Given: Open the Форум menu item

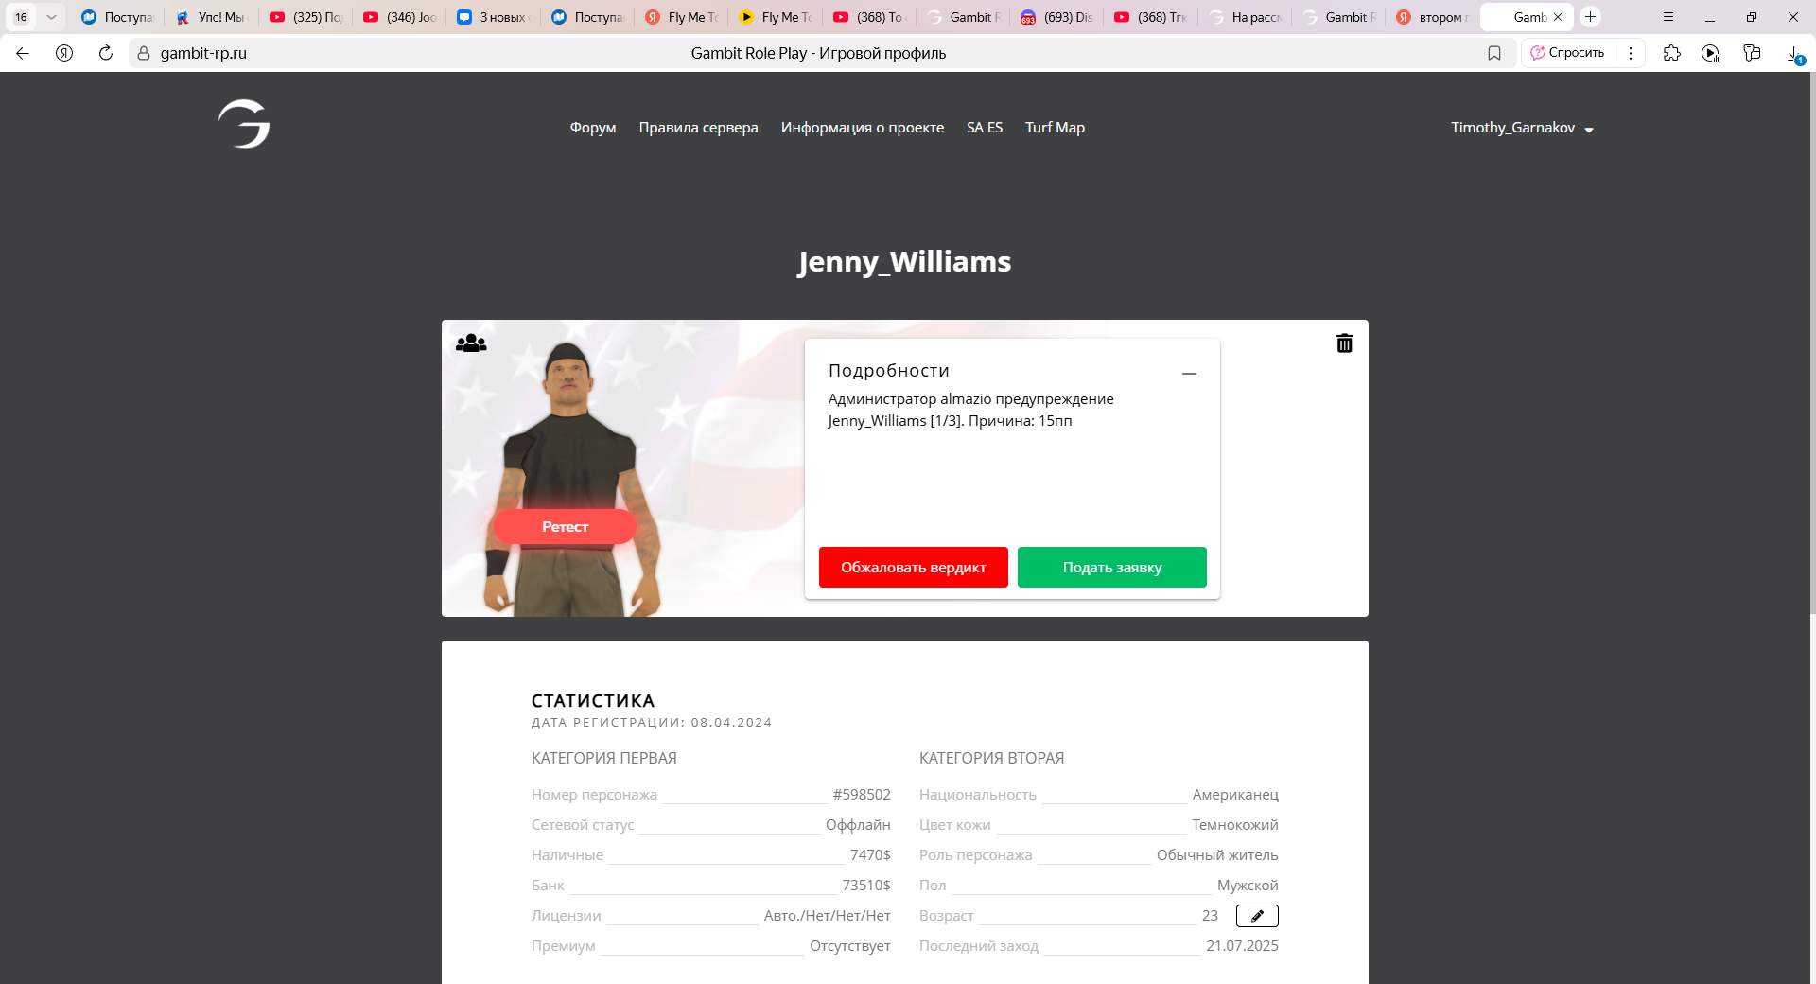Looking at the screenshot, I should coord(593,128).
